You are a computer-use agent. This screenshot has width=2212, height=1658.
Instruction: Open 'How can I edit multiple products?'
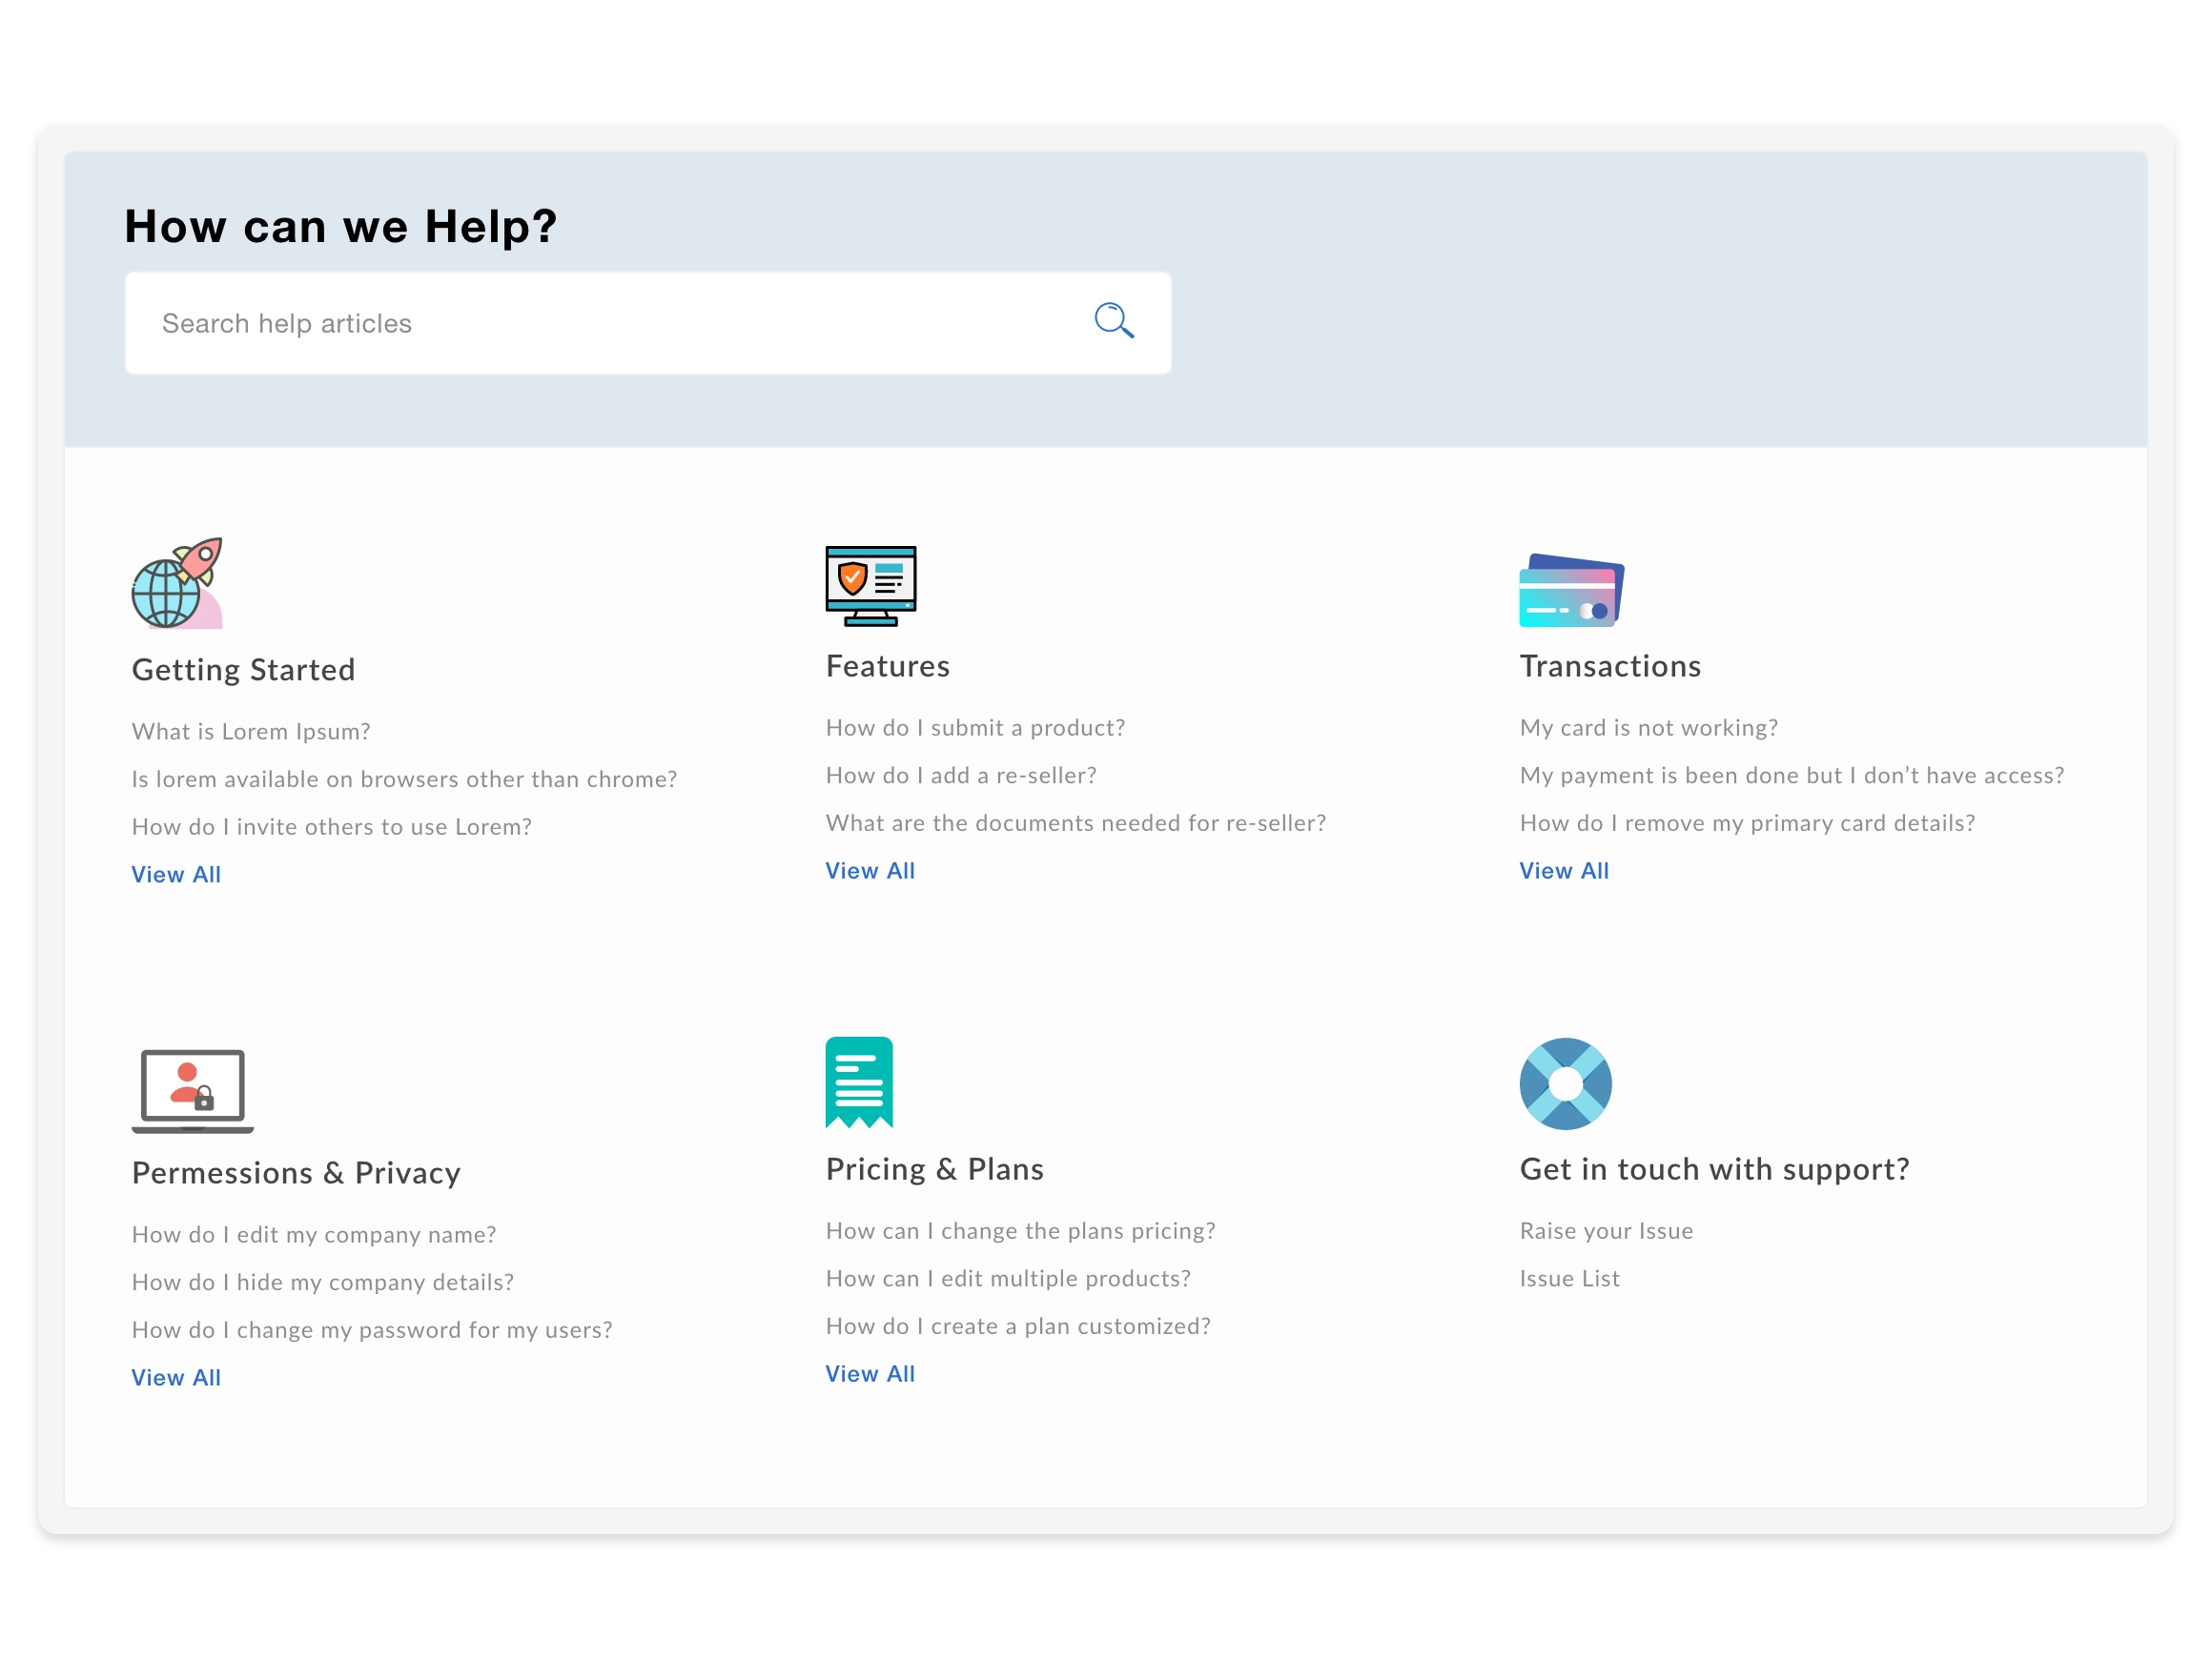point(1008,1278)
